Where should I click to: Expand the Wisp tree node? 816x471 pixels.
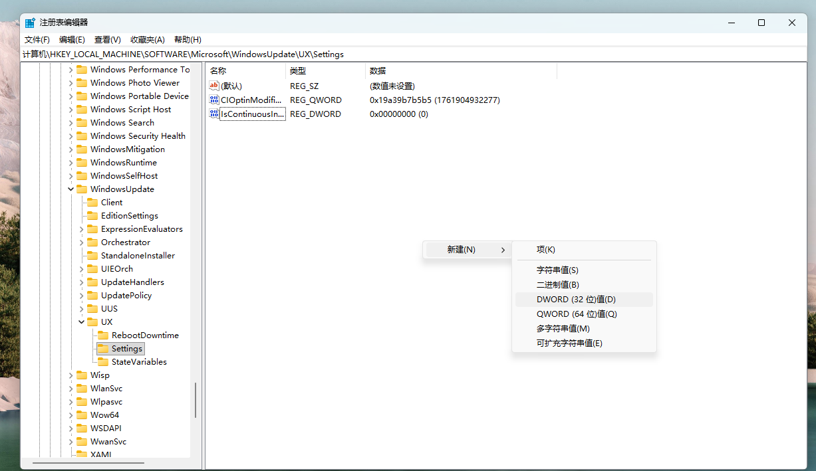click(x=71, y=375)
